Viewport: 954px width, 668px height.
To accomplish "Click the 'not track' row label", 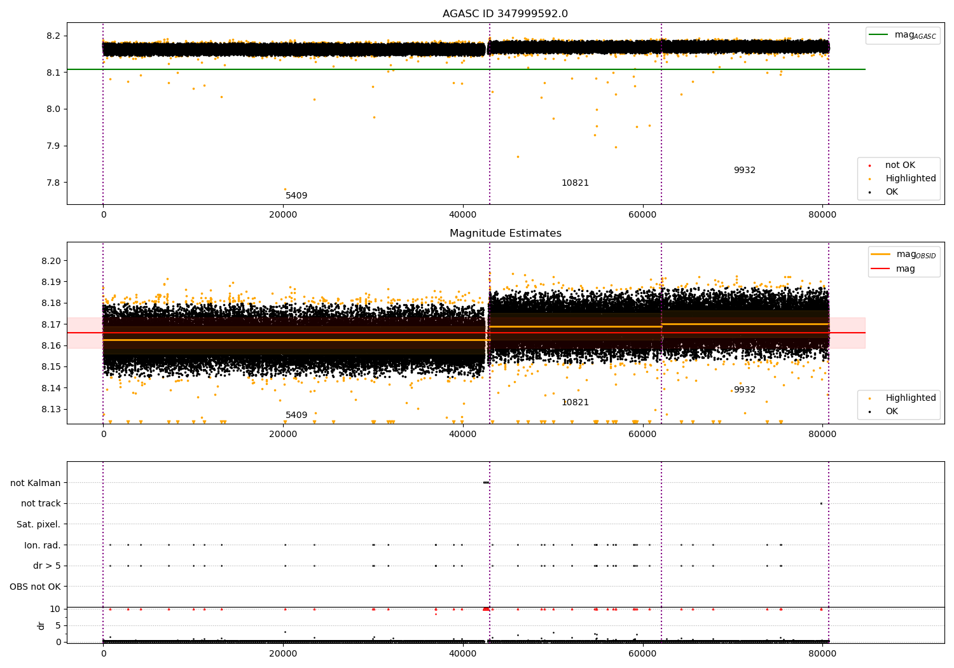I will 41,504.
